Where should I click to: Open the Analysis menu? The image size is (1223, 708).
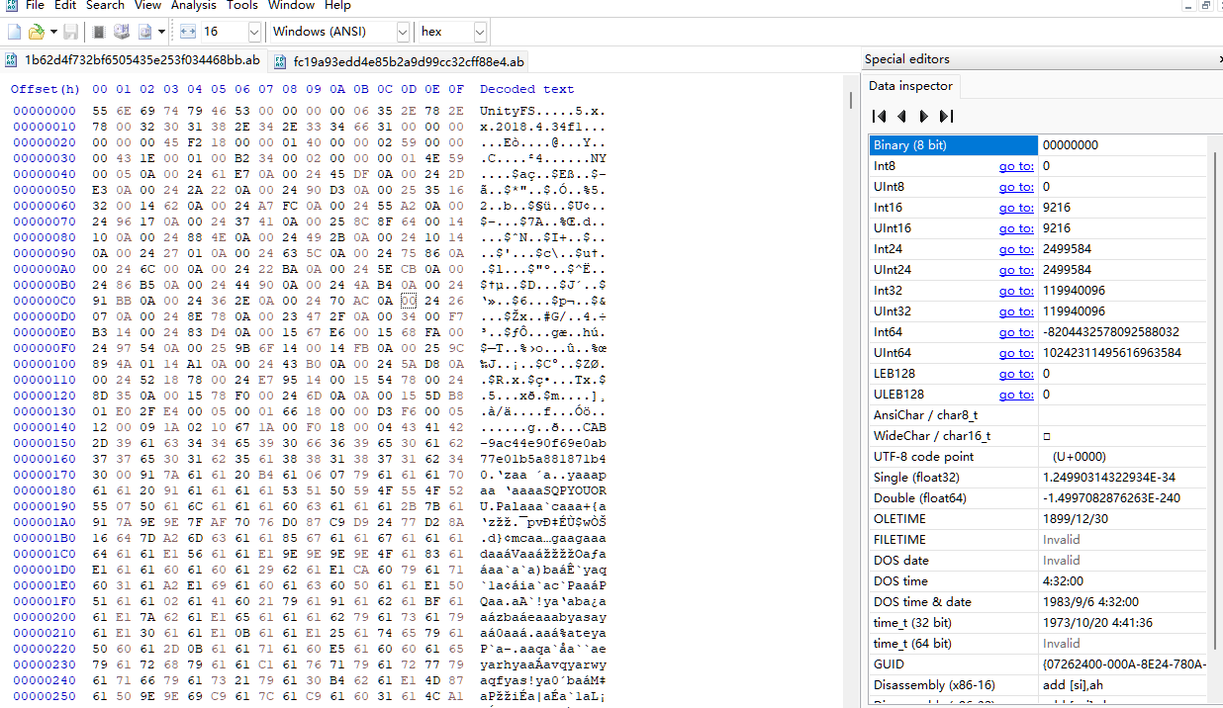[x=194, y=6]
